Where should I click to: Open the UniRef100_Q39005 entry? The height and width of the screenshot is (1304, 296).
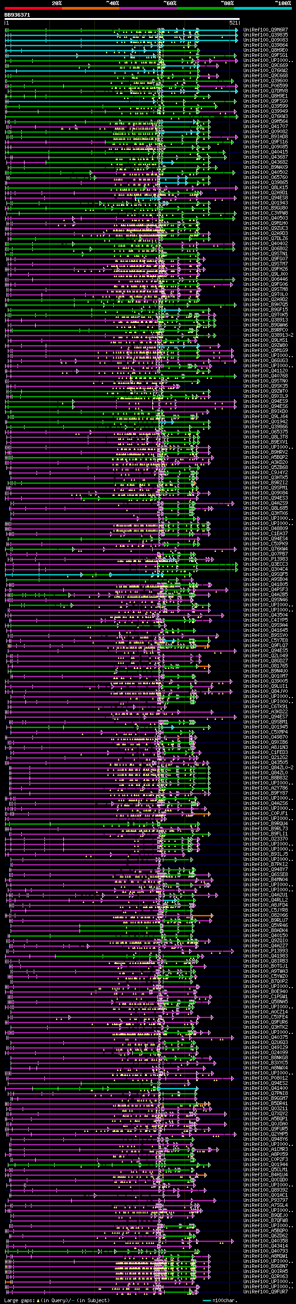[x=265, y=681]
